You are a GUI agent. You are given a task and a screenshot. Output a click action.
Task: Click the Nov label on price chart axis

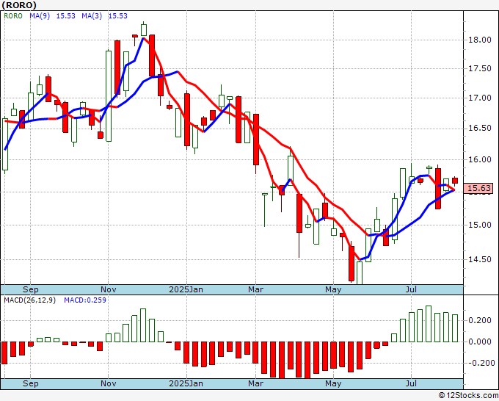(x=108, y=289)
